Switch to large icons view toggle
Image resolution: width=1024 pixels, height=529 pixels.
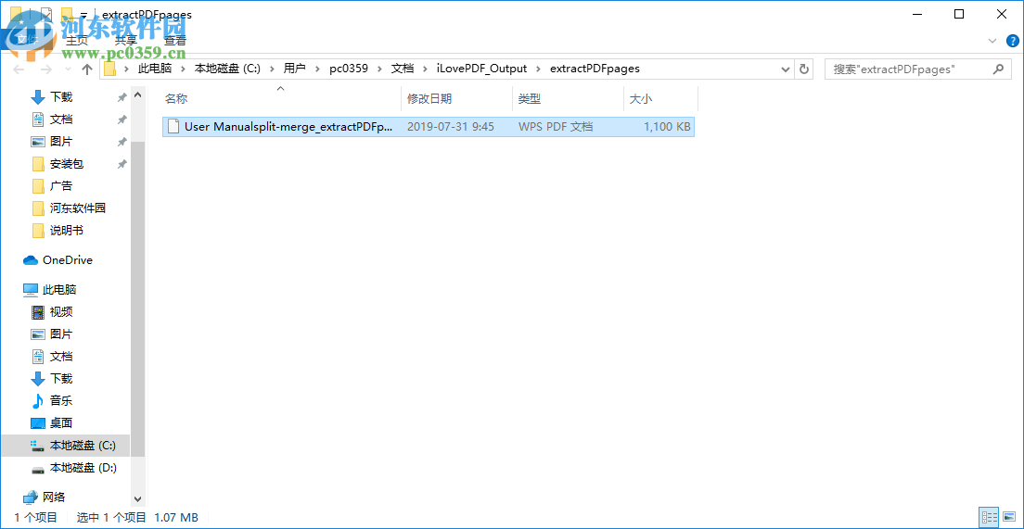[x=1010, y=518]
